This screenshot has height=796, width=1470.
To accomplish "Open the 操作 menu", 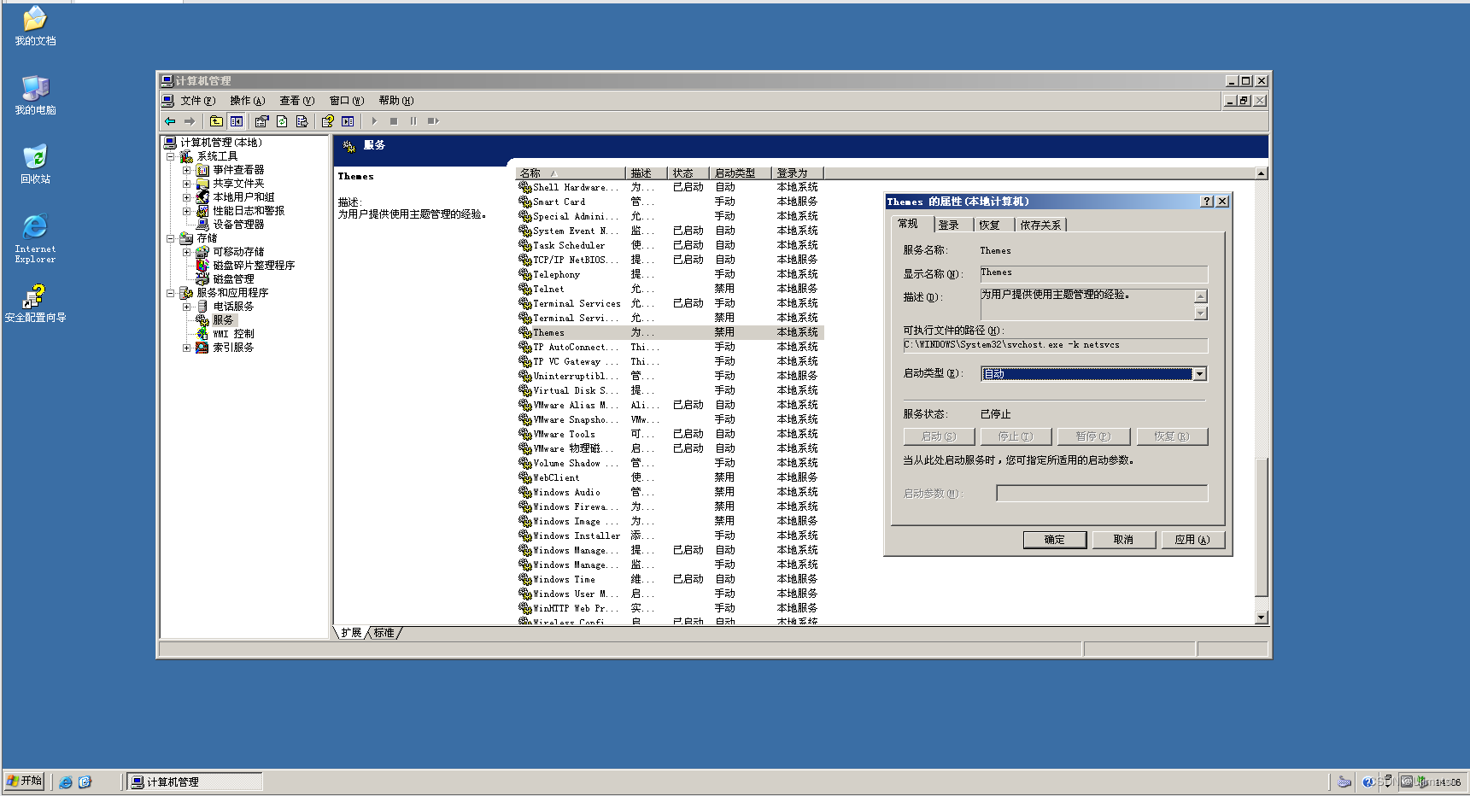I will 247,101.
